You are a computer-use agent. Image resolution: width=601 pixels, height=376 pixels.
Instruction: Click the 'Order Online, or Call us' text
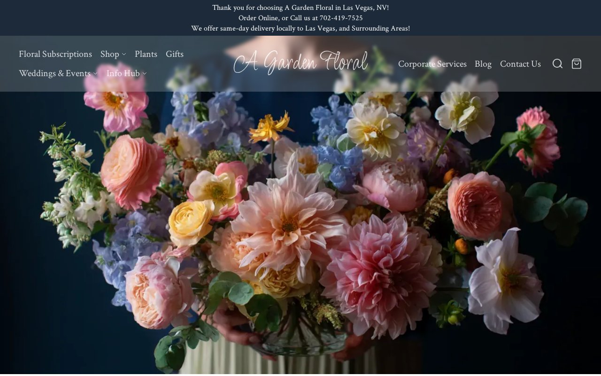click(300, 18)
